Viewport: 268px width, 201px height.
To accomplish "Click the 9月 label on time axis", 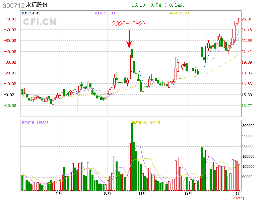I will (x=59, y=194).
